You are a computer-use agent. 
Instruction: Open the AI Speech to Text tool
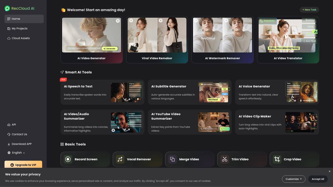[x=103, y=92]
